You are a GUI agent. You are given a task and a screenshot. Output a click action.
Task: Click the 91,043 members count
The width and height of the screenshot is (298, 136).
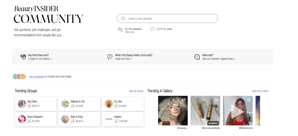tap(36, 121)
